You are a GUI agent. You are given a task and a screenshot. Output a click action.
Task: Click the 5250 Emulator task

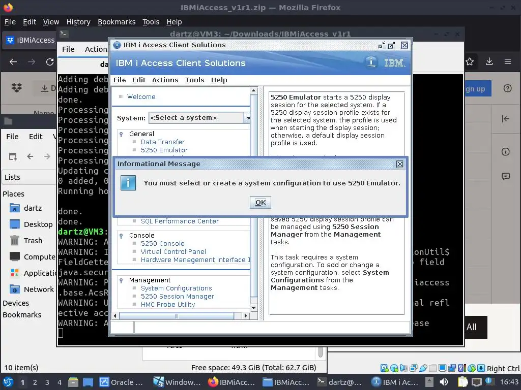pyautogui.click(x=164, y=150)
